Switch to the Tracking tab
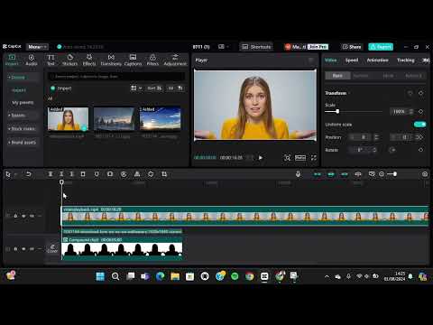This screenshot has width=433, height=325. [x=405, y=60]
